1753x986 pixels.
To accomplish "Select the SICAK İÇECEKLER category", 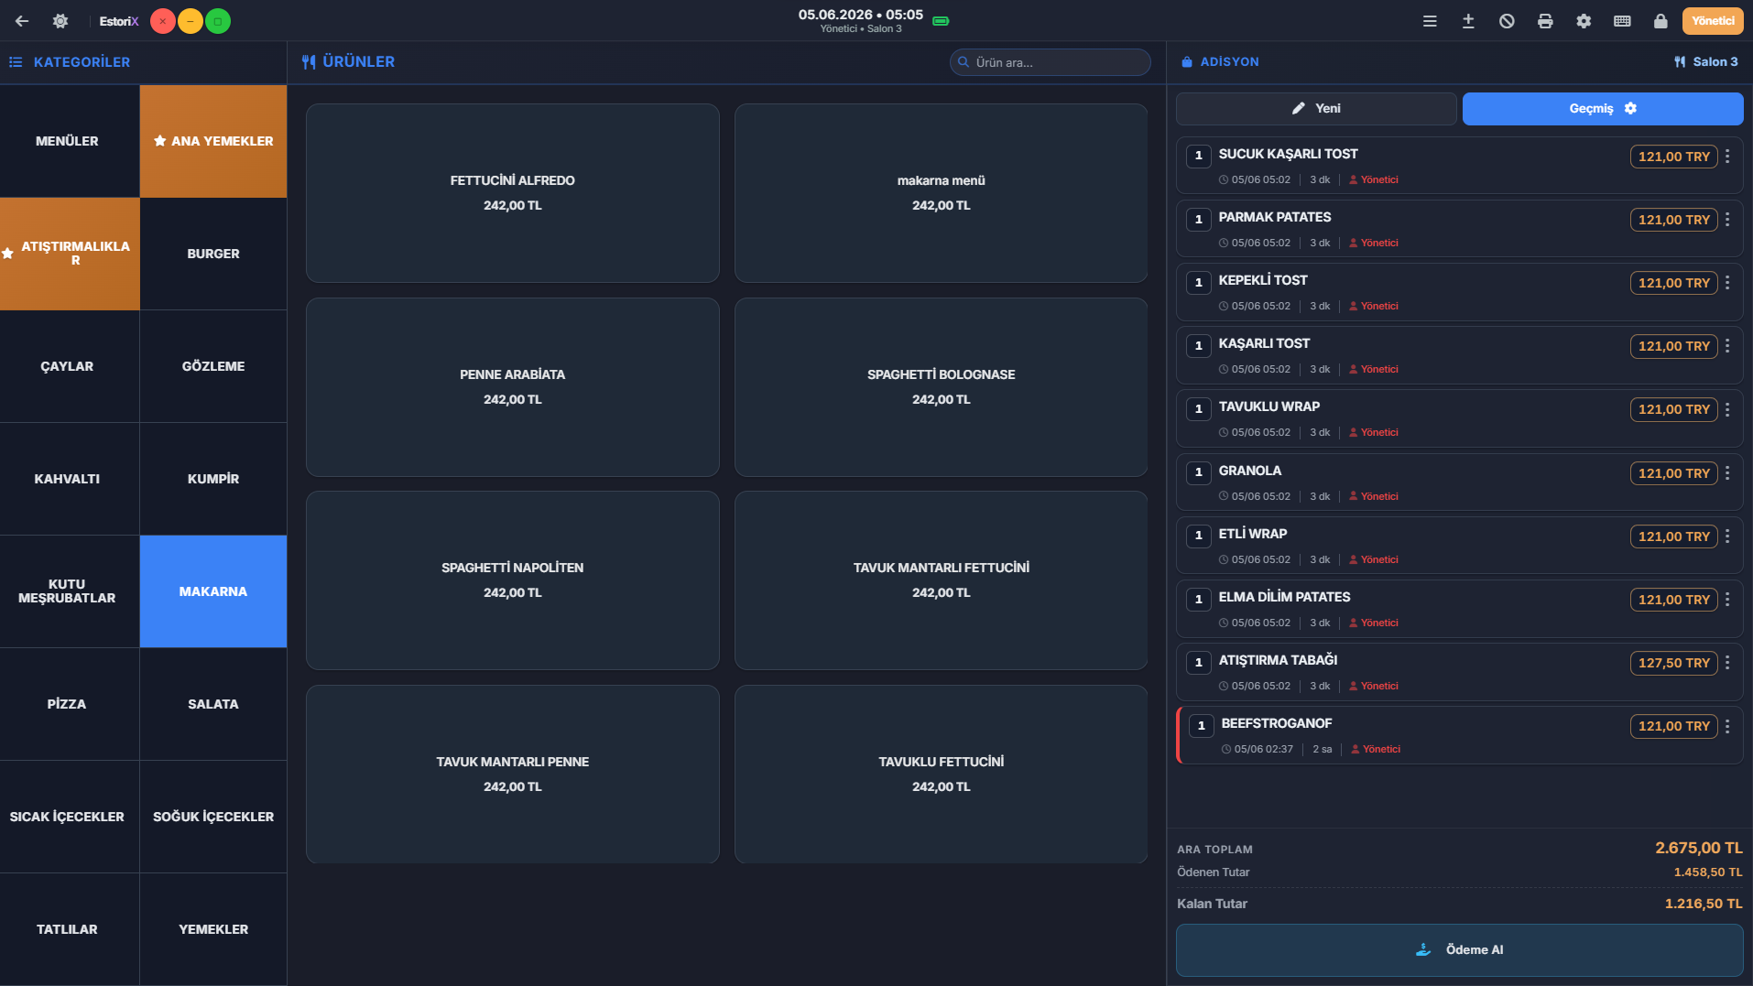I will tap(70, 817).
